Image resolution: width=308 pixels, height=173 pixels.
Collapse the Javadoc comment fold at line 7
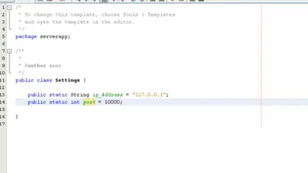pos(10,51)
